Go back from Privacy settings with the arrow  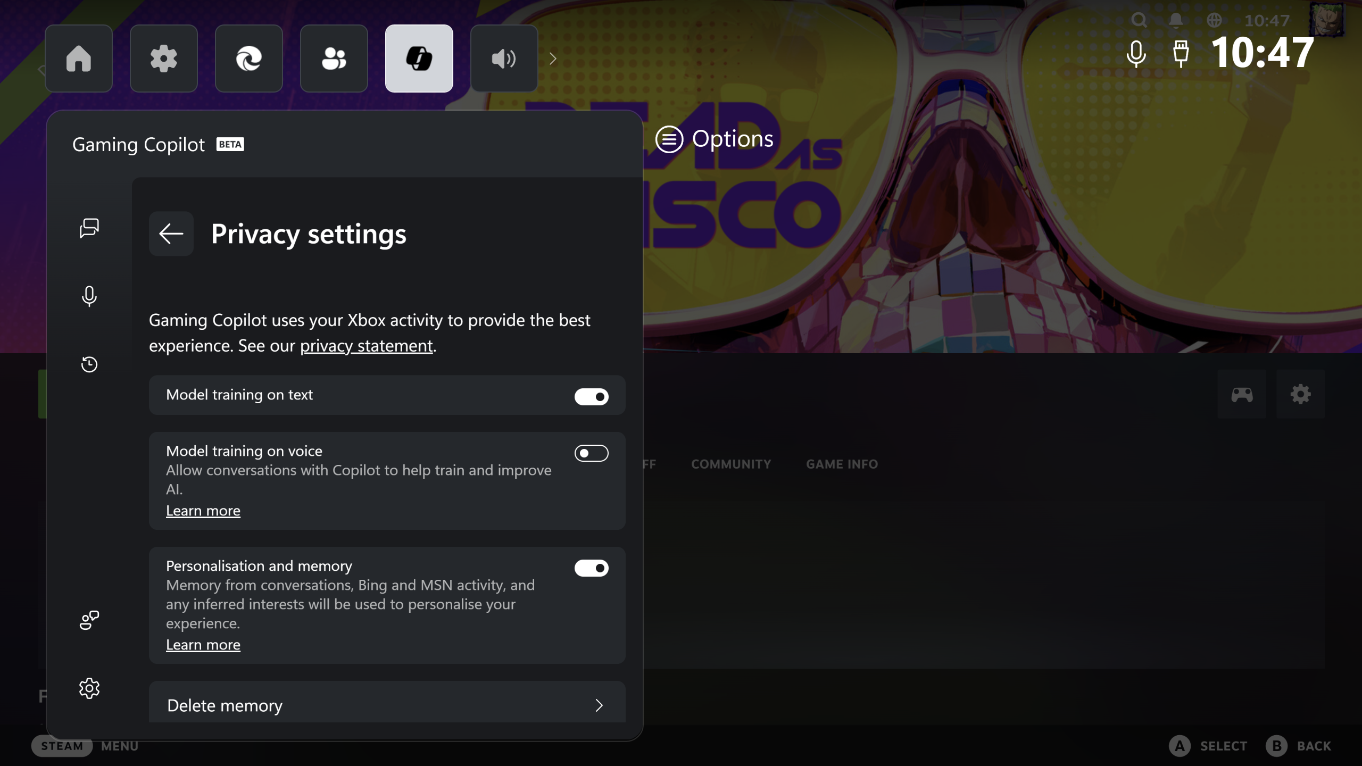coord(171,234)
